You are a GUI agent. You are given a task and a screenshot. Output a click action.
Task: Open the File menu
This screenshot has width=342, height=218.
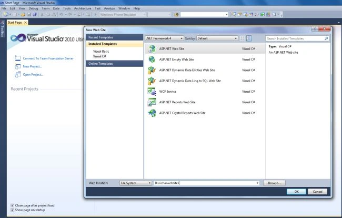[4, 8]
